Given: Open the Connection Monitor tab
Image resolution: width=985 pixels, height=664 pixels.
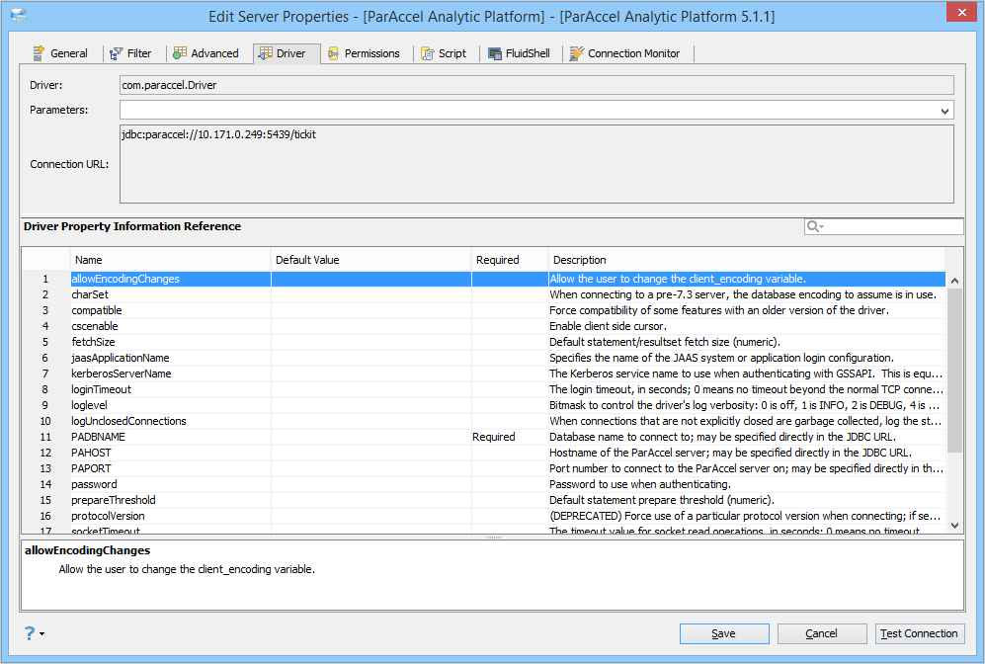Looking at the screenshot, I should pyautogui.click(x=625, y=53).
